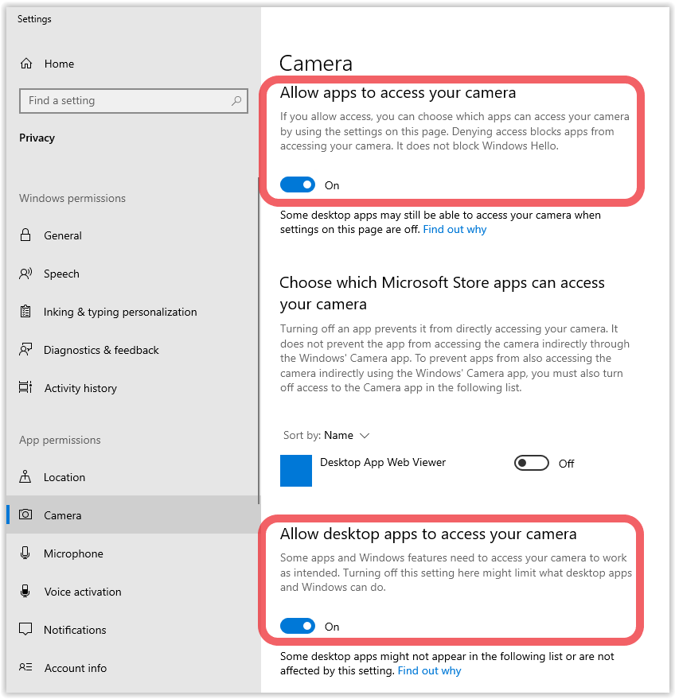Click the Notifications speech bubble icon
Image resolution: width=675 pixels, height=699 pixels.
25,629
